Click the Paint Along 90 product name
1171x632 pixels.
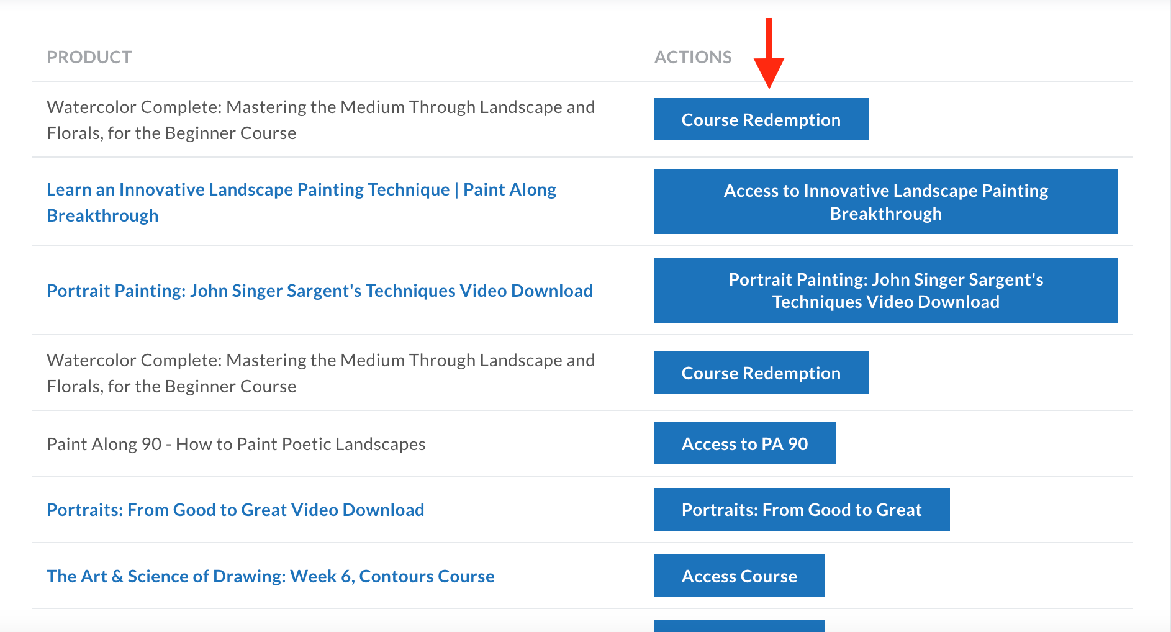coord(236,444)
